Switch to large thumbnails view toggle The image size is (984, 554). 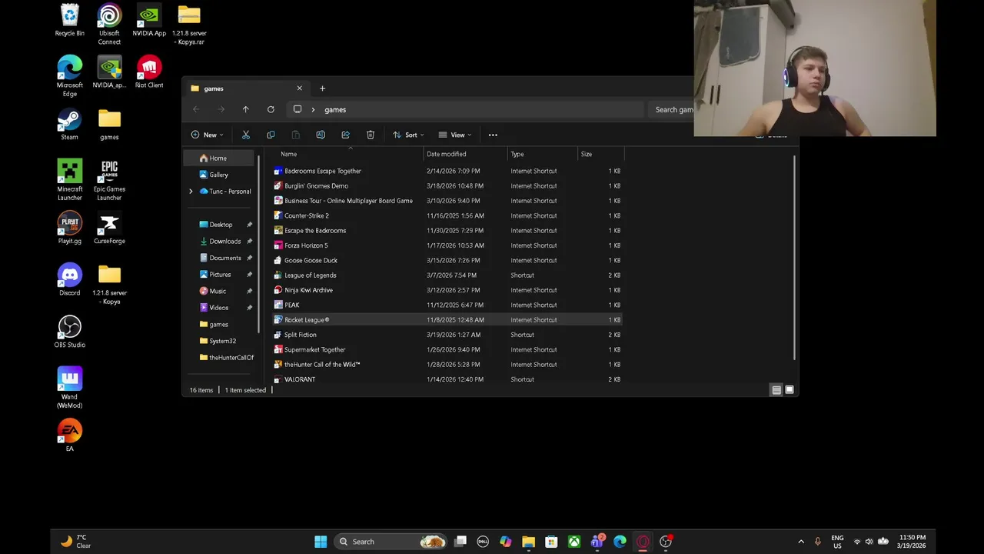coord(790,390)
